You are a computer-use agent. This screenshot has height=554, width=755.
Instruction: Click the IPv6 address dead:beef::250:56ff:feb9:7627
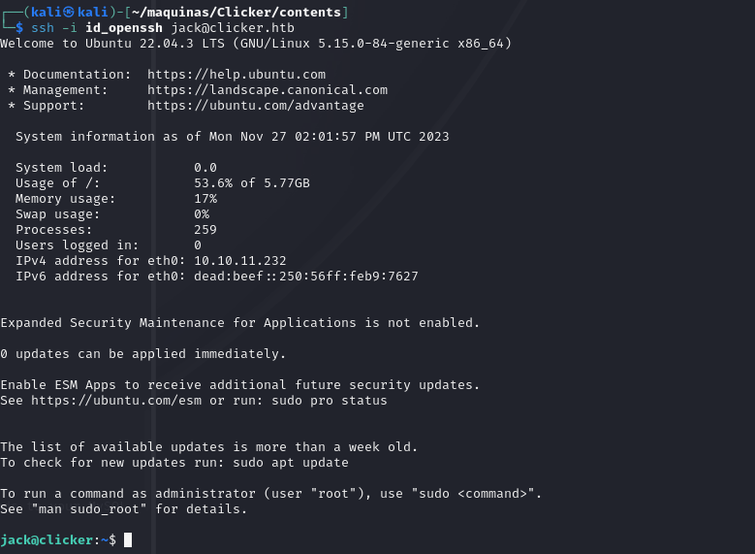306,277
